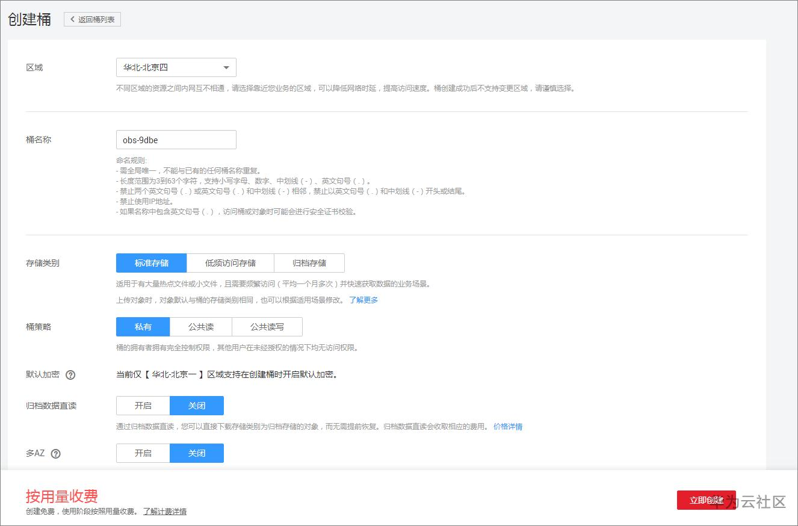Open the region dropdown showing 华北-北京四
The image size is (798, 526).
(176, 67)
